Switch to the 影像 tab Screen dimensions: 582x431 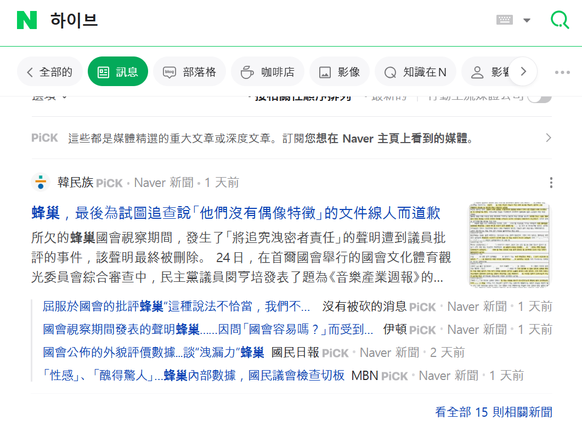click(x=340, y=72)
